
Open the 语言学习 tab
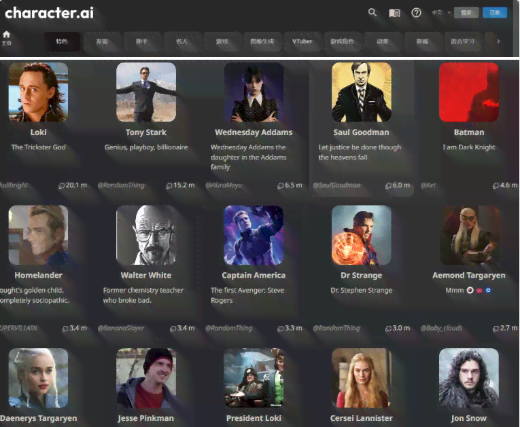pos(463,41)
